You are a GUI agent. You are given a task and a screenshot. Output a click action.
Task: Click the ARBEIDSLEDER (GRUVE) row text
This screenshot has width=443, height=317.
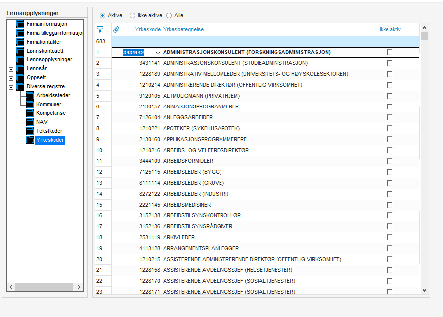pyautogui.click(x=194, y=183)
